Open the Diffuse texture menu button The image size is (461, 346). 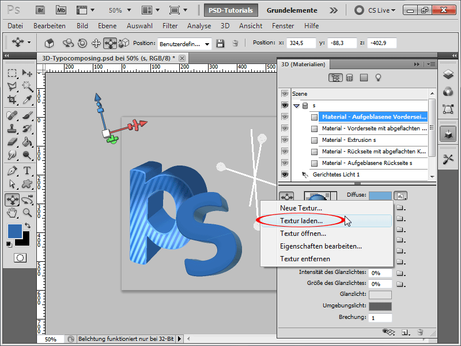(400, 195)
